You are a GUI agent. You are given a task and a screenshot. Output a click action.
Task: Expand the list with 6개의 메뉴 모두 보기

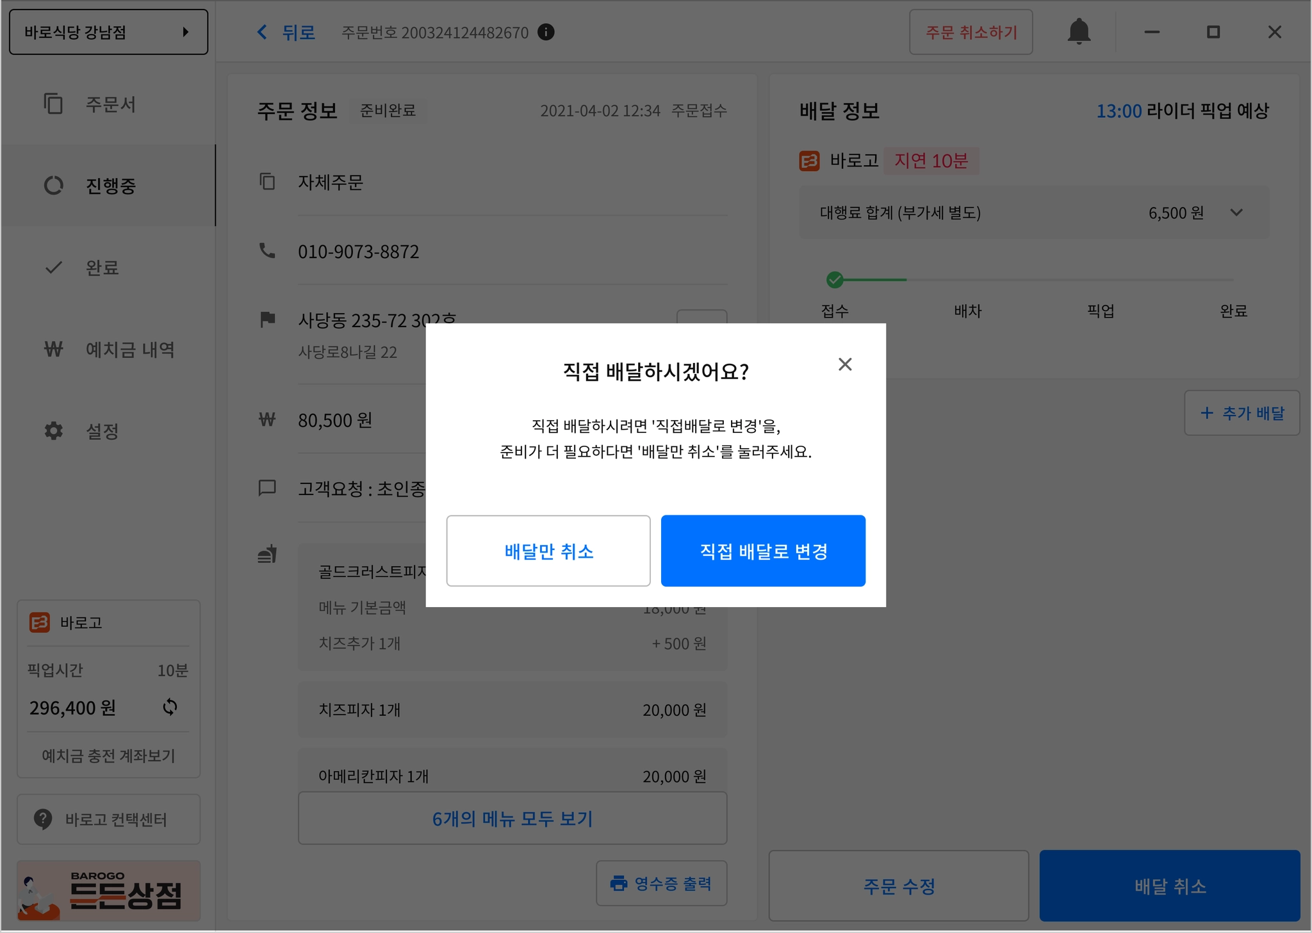pyautogui.click(x=512, y=818)
